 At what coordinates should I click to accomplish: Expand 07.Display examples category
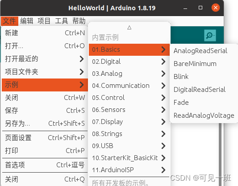point(129,122)
